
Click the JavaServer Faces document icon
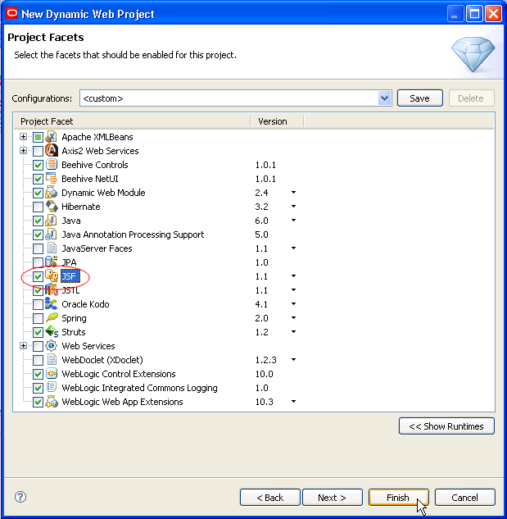[52, 248]
